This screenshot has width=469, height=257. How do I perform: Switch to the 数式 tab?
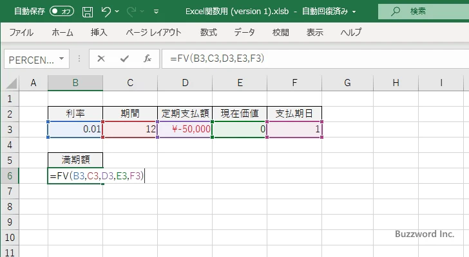(x=209, y=32)
